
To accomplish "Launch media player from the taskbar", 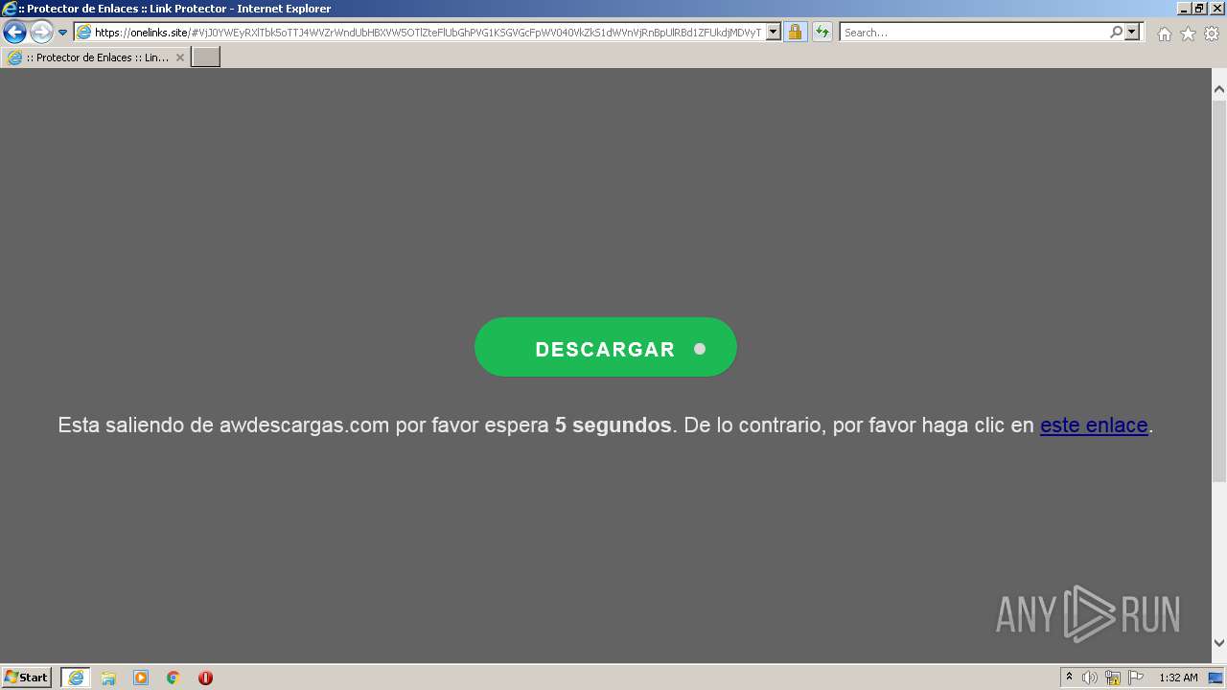I will pyautogui.click(x=141, y=678).
